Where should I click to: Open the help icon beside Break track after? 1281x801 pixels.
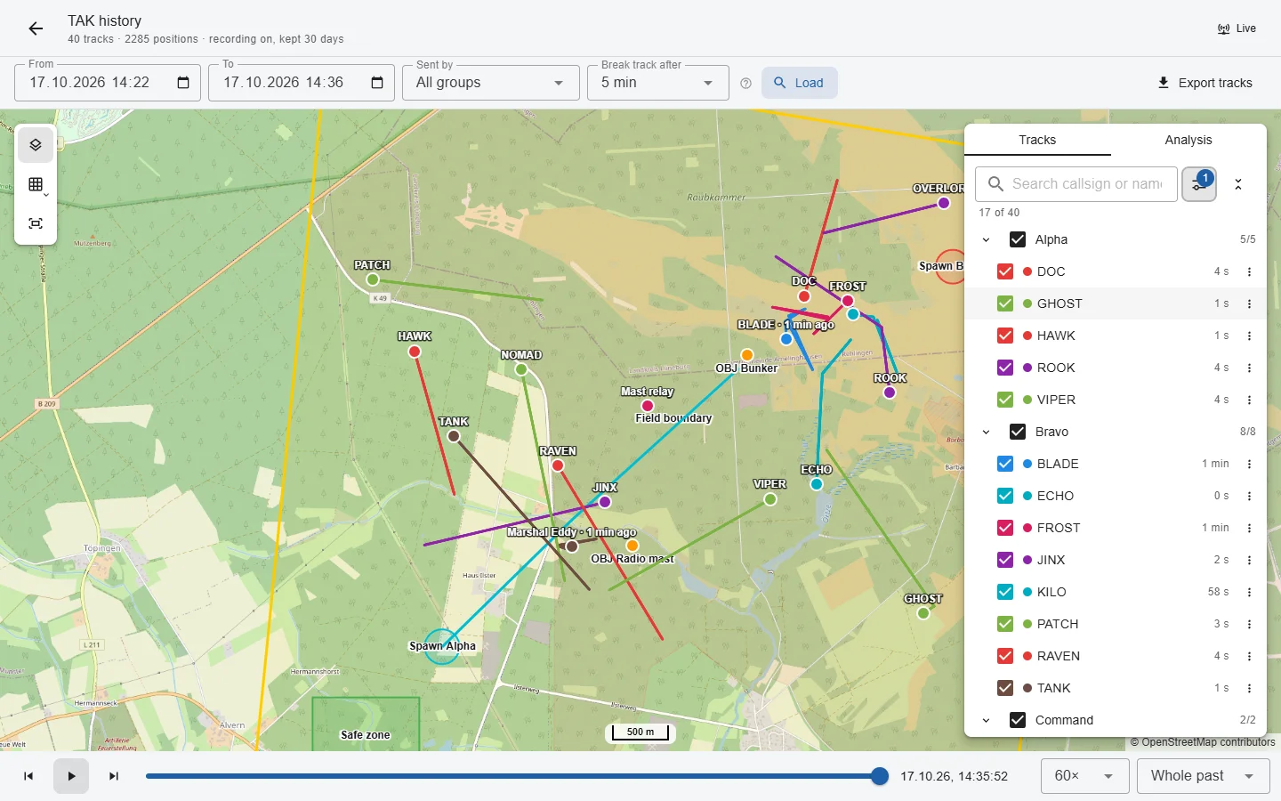745,83
